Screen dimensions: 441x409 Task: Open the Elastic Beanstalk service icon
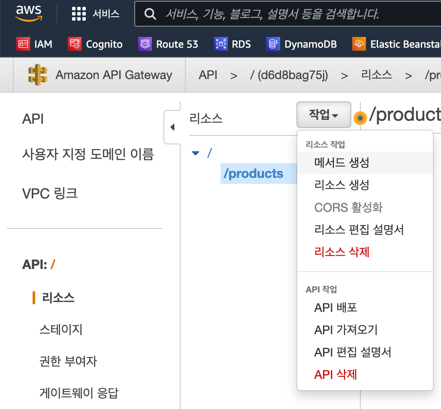click(x=359, y=44)
